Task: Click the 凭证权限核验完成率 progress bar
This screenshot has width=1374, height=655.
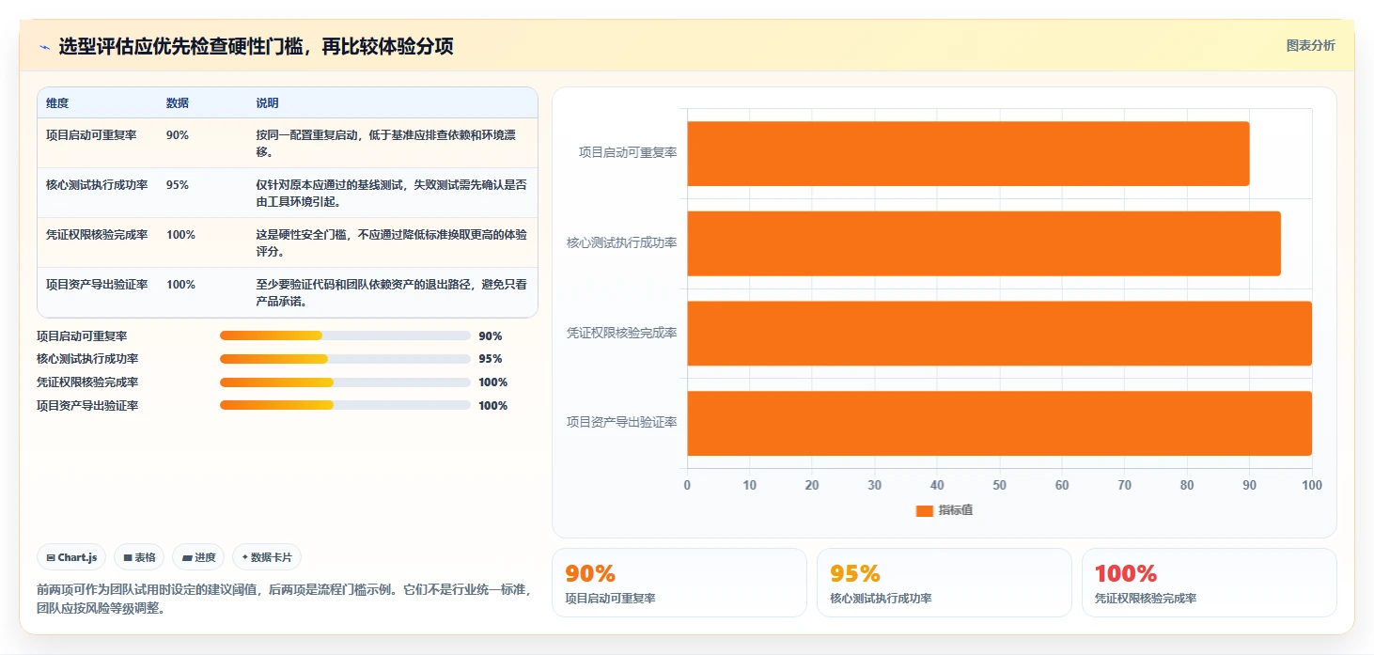Action: pos(345,382)
